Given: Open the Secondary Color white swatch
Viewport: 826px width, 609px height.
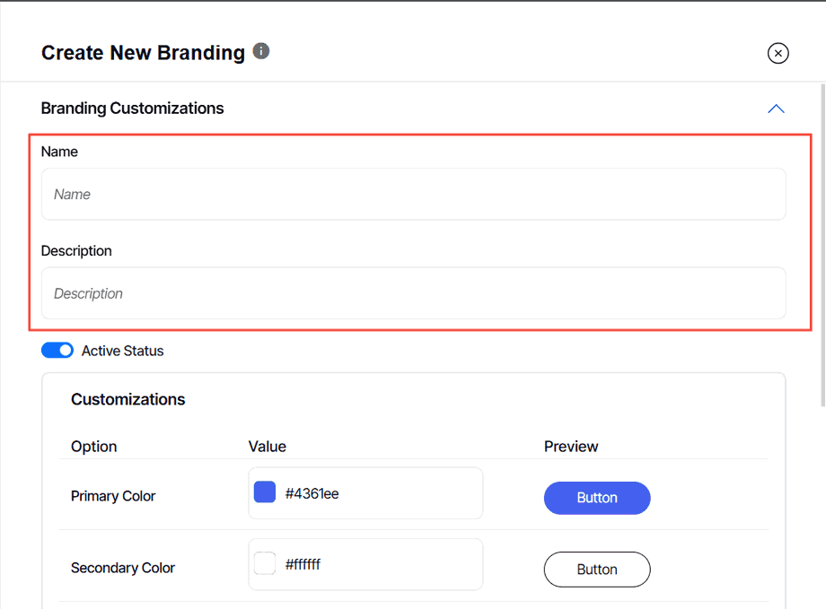Looking at the screenshot, I should 265,564.
